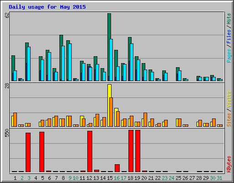Select green day label '31'
This screenshot has height=183, width=234.
coord(219,178)
